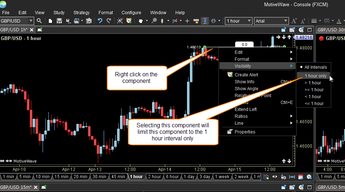The height and width of the screenshot is (192, 345).
Task: Choose '>= 1 hour' visibility option
Action: (x=314, y=90)
